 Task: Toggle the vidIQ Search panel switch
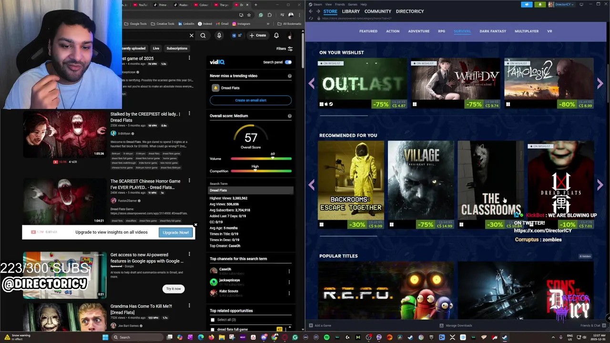288,62
